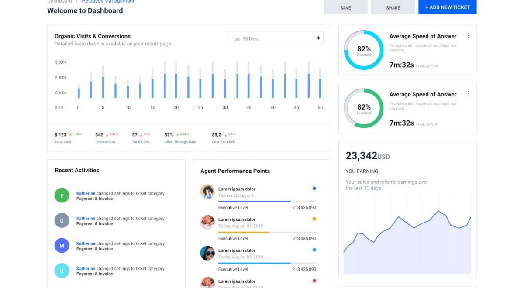Image resolution: width=524 pixels, height=288 pixels.
Task: Click the cyan H activity avatar
Action: point(62,271)
